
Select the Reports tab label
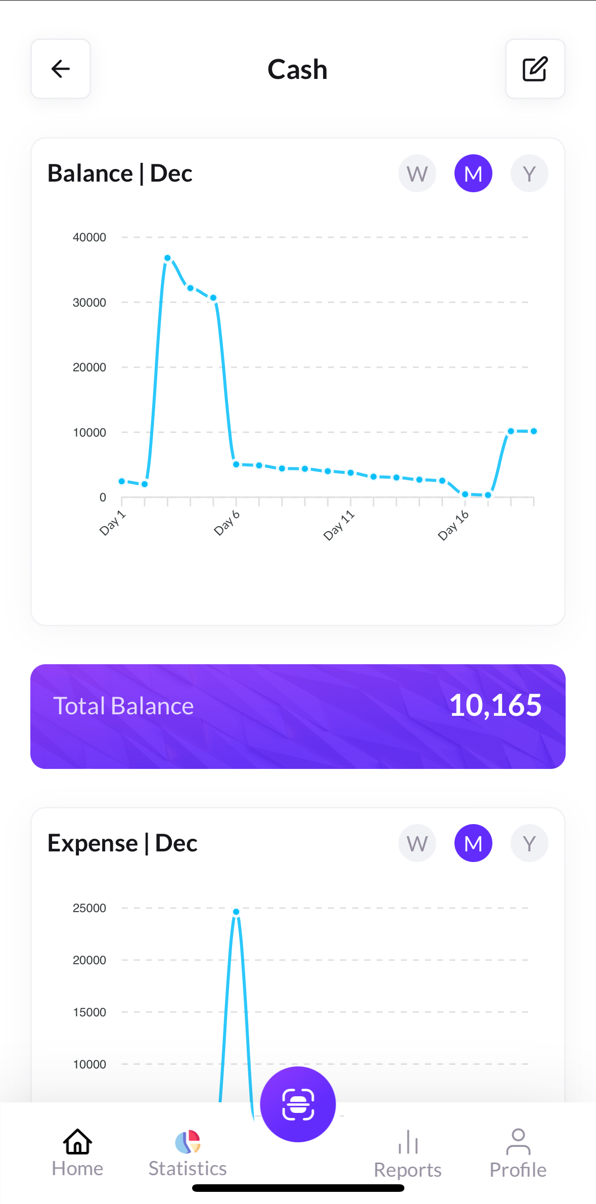tap(407, 1170)
